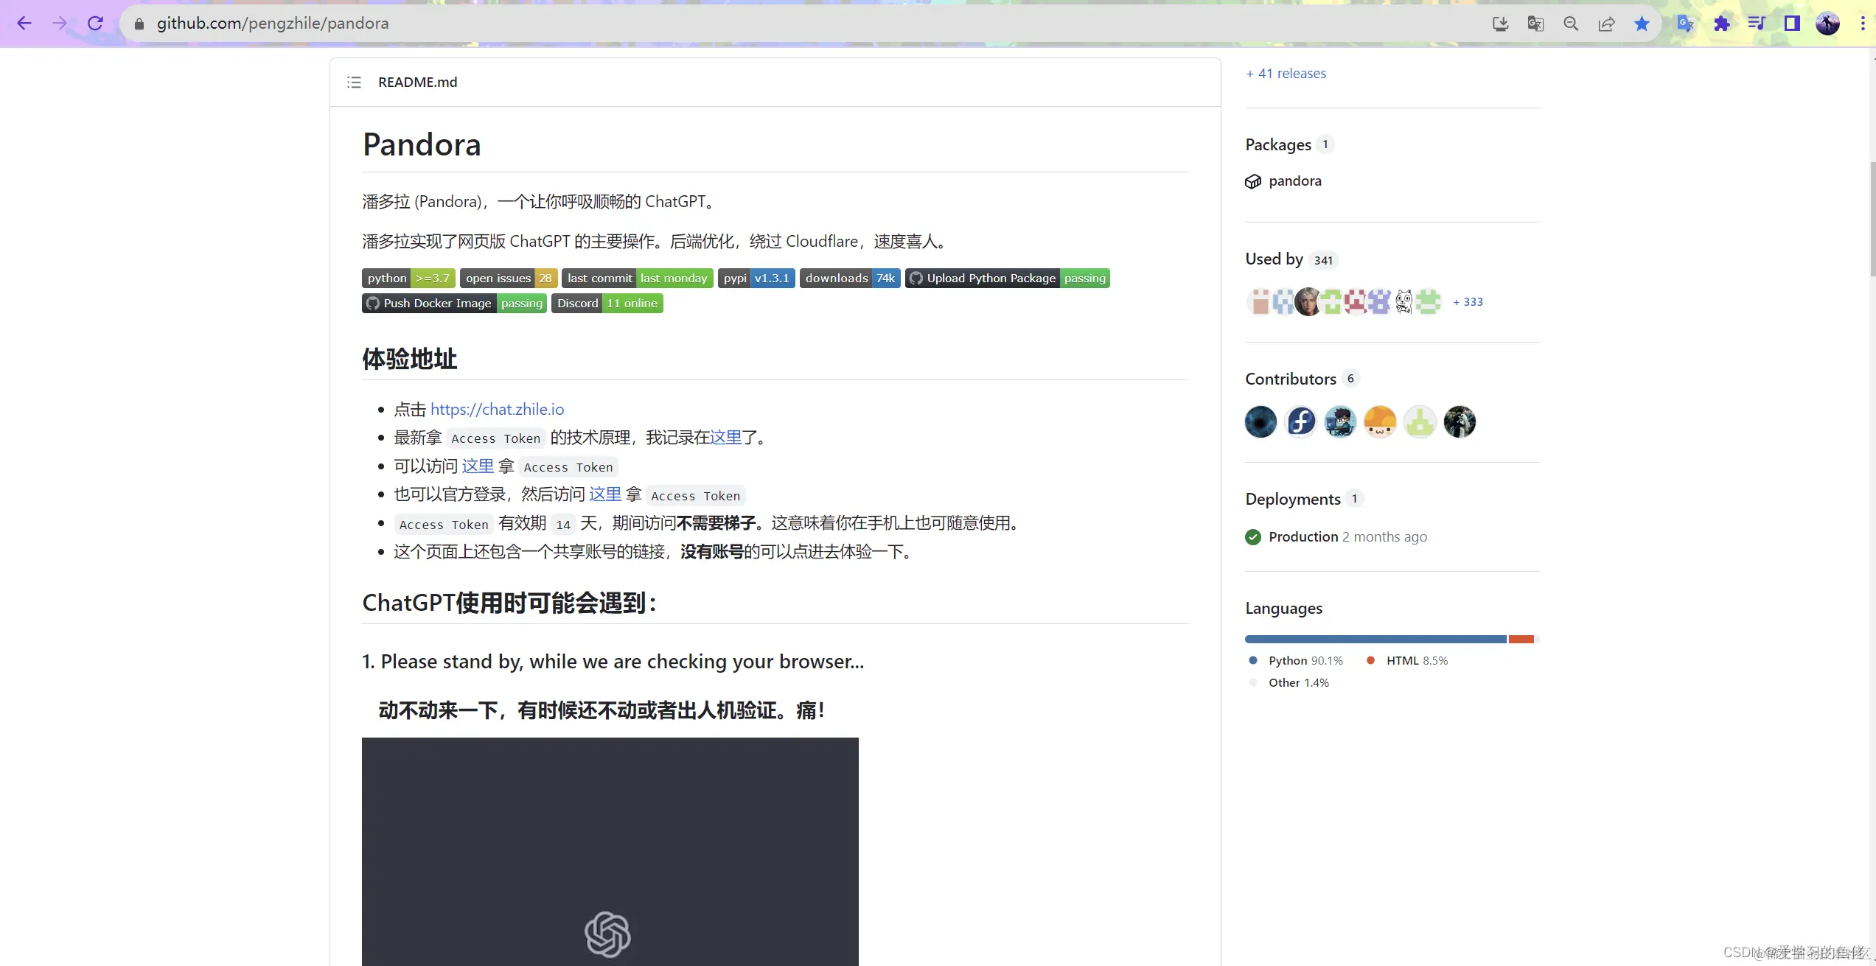Click the pandora package icon in sidebar
Screen dimensions: 1876x966
click(1253, 181)
